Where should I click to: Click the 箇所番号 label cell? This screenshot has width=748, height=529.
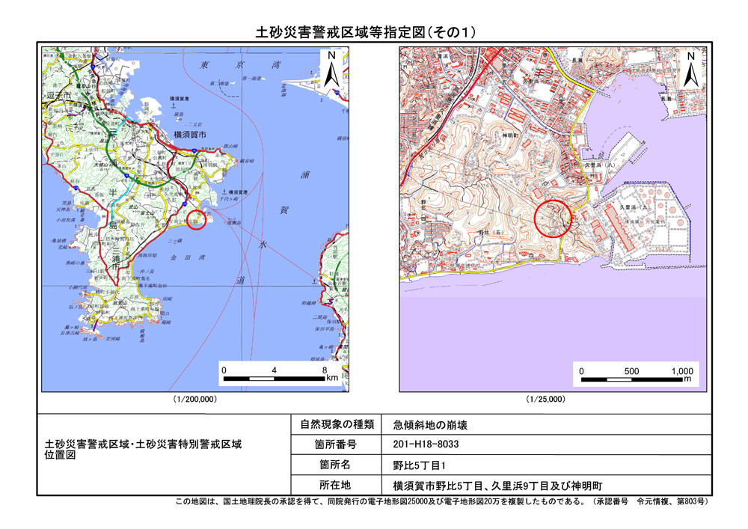pos(336,444)
